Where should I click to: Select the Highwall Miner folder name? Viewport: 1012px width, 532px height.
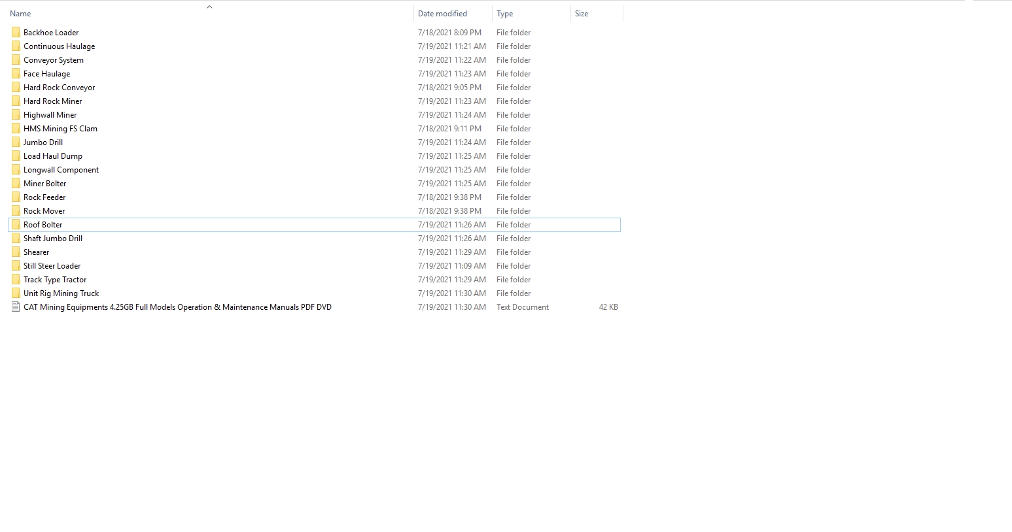(50, 114)
